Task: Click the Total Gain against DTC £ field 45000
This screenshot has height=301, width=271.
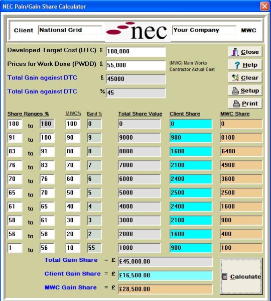Action: 136,79
